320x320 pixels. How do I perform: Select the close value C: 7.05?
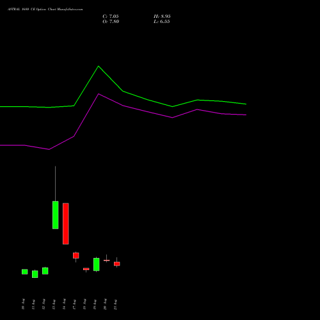click(111, 17)
